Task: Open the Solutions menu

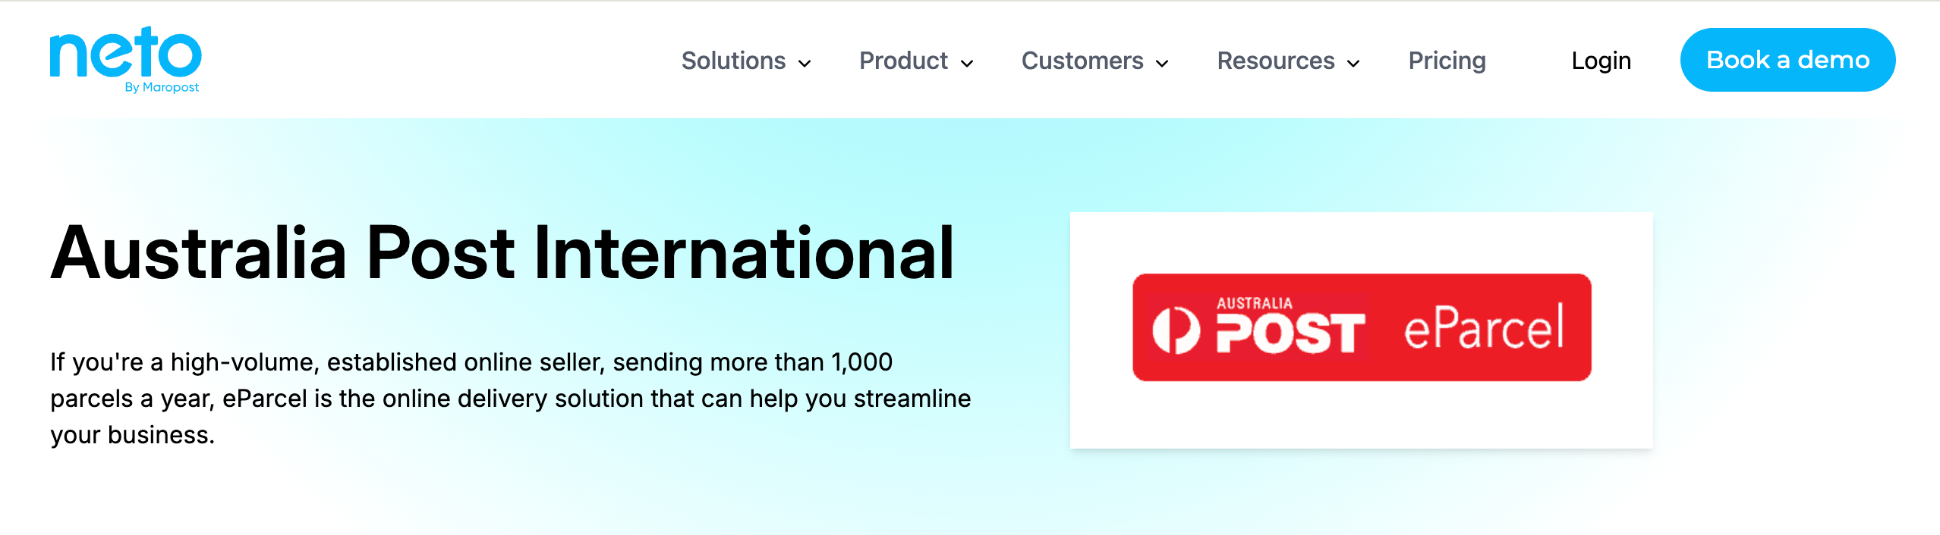Action: click(733, 61)
